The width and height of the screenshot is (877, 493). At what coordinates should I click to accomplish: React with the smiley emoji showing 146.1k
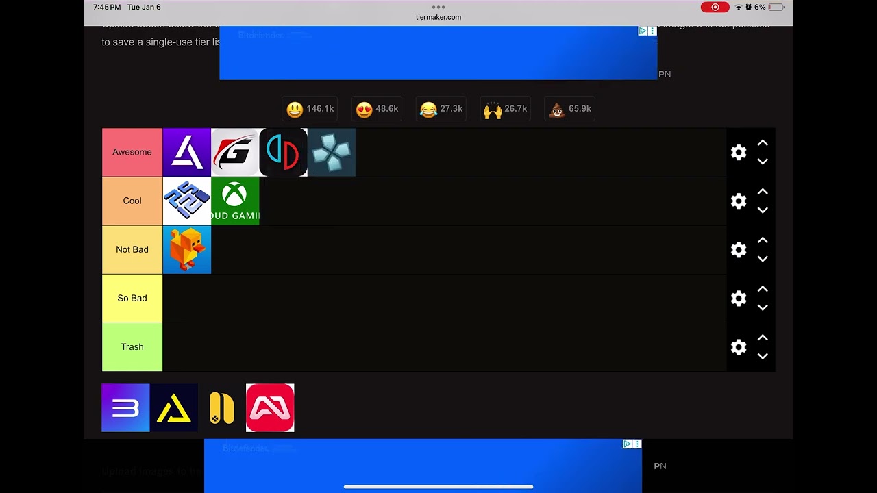pyautogui.click(x=310, y=109)
